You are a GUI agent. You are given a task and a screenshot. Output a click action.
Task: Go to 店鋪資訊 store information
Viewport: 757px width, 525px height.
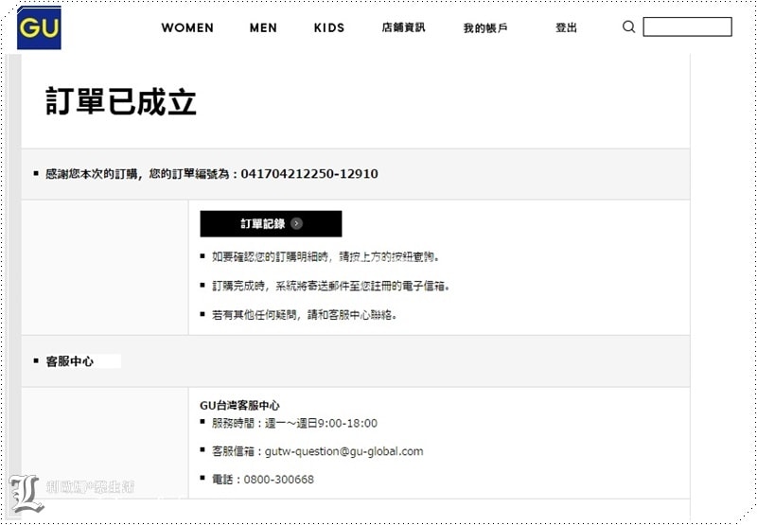(x=403, y=28)
